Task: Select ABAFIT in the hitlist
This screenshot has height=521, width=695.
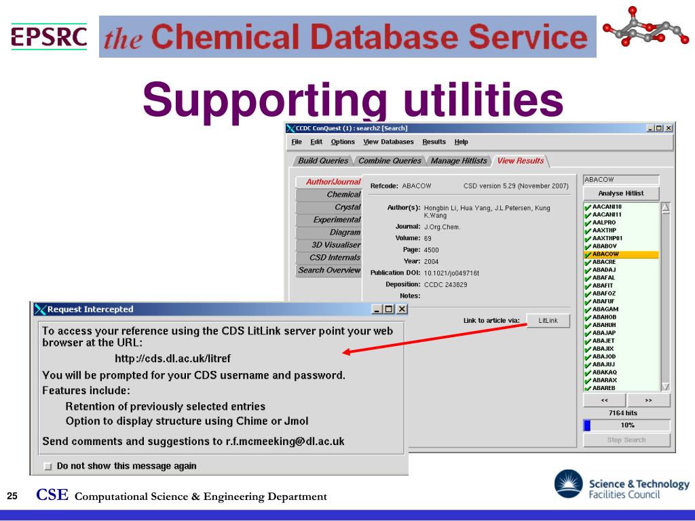Action: (603, 286)
